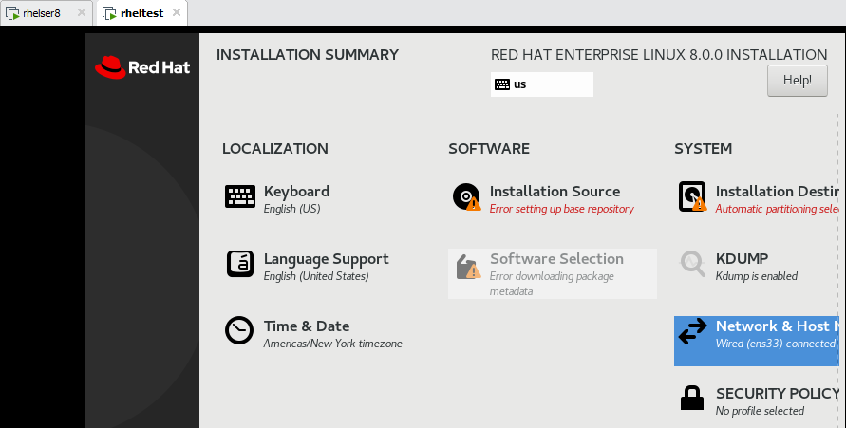Switch to the rhelser8 tab
Image resolution: width=846 pixels, height=428 pixels.
point(46,13)
